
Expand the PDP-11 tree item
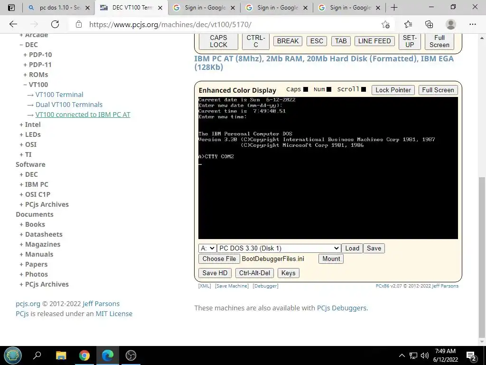[37, 65]
